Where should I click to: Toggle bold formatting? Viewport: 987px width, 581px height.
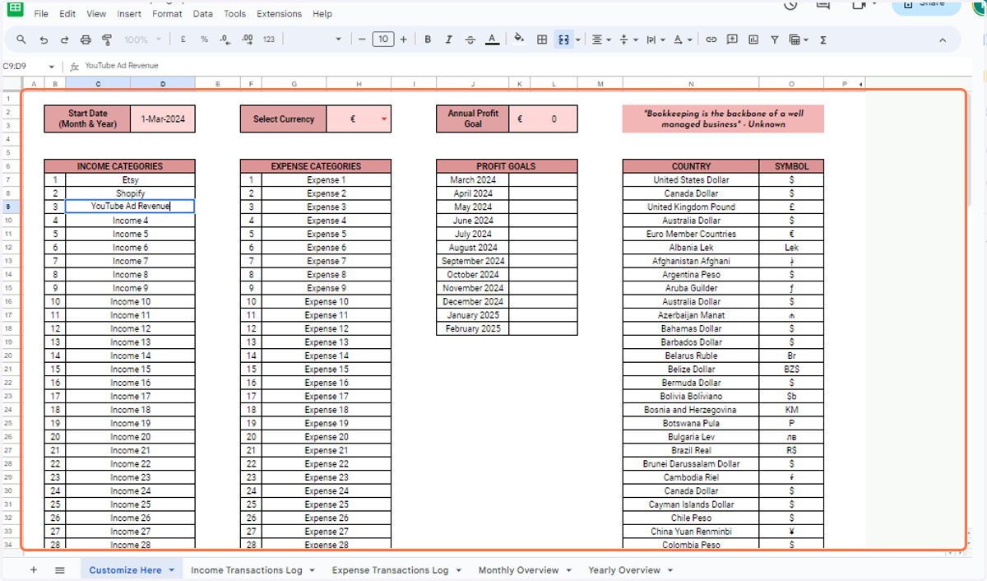(x=428, y=40)
